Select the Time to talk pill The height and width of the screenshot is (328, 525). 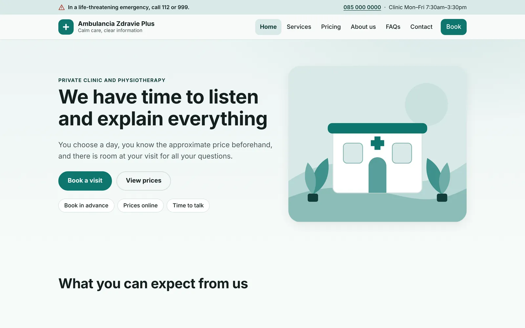[188, 206]
